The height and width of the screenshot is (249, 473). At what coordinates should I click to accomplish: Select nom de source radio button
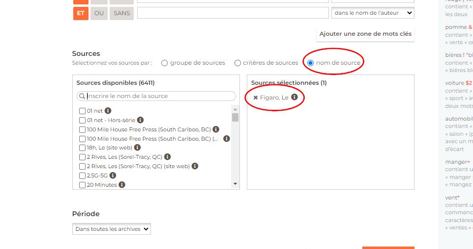(x=310, y=63)
